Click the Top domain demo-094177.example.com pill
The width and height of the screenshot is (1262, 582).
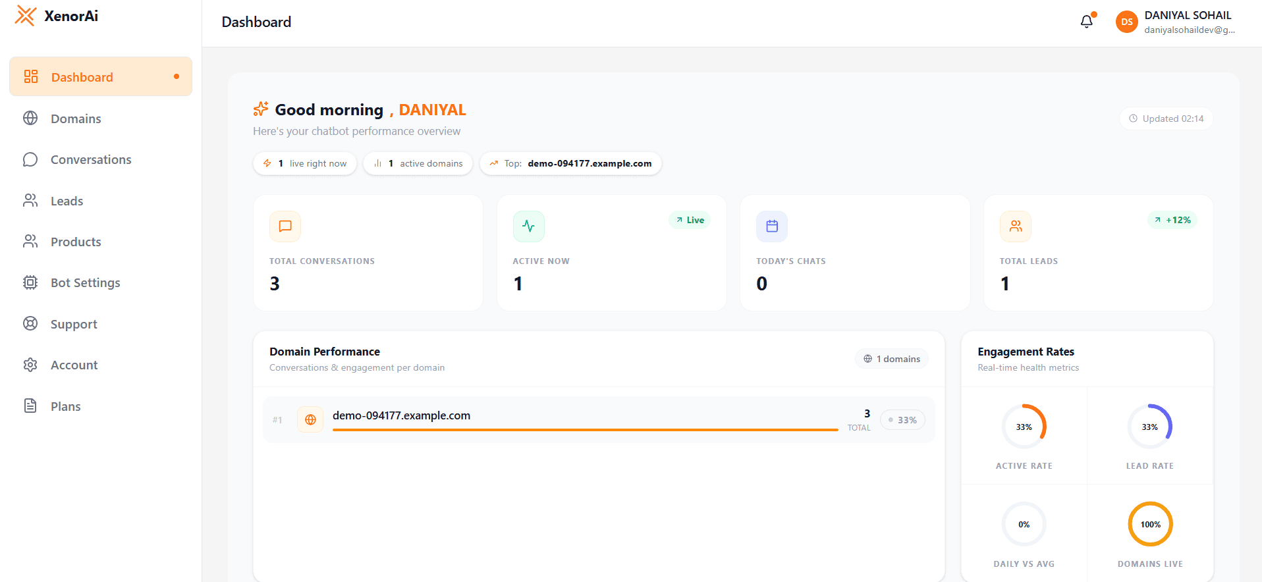point(570,163)
